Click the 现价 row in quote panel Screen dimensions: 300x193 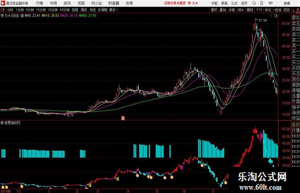296,79
